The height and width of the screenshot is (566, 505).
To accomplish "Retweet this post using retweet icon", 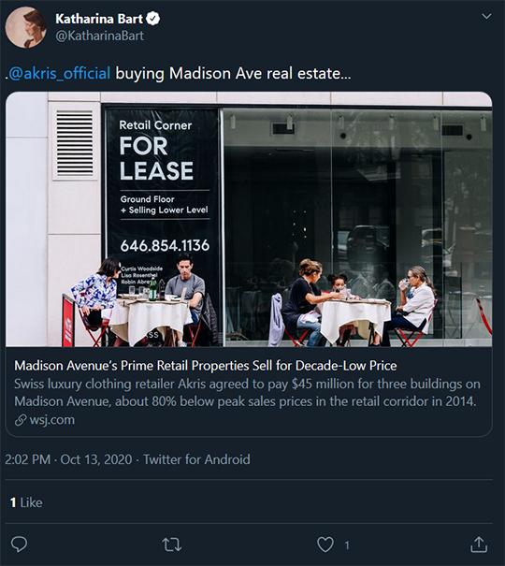I will click(x=172, y=544).
